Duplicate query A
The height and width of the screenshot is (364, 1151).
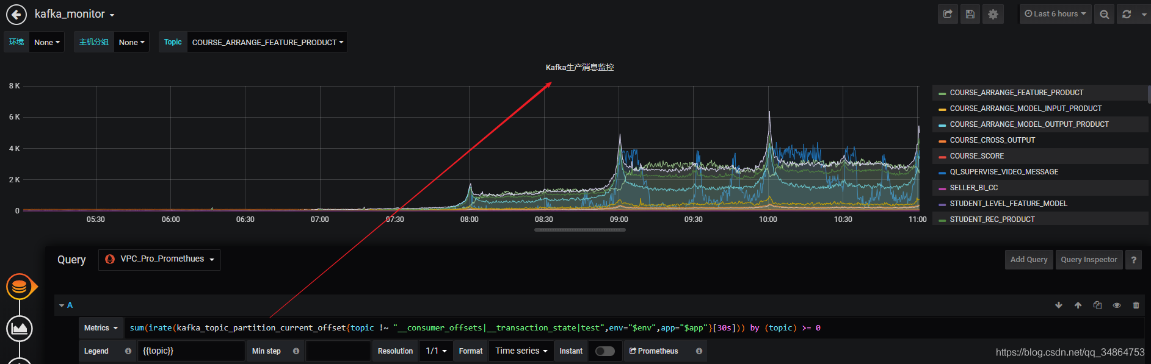[x=1097, y=305]
